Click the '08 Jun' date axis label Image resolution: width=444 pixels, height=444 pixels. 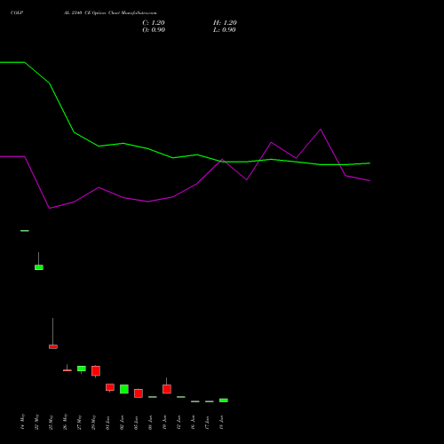pos(150,422)
